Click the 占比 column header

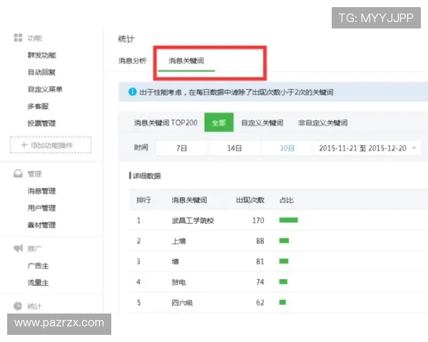coord(287,200)
